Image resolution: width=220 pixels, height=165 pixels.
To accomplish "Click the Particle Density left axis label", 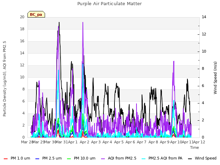I will 4,79.
